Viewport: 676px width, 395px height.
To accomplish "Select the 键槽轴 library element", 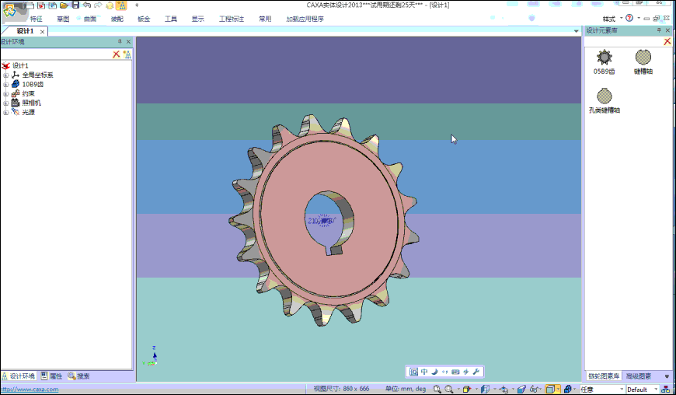I will (x=643, y=62).
